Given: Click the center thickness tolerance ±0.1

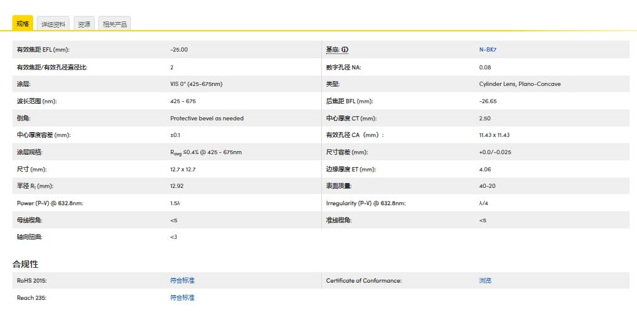Looking at the screenshot, I should (x=175, y=135).
